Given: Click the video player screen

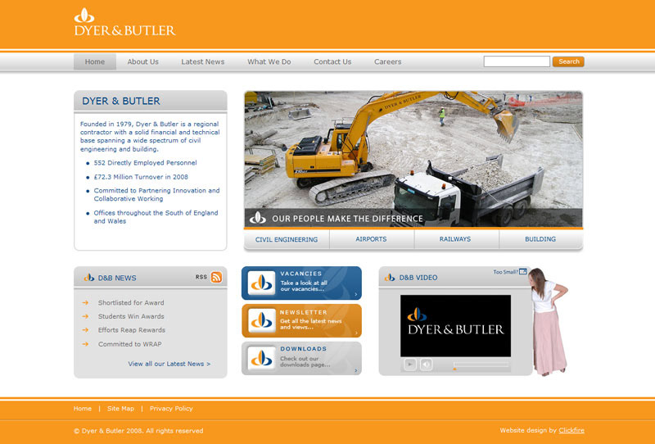Looking at the screenshot, I should [455, 326].
